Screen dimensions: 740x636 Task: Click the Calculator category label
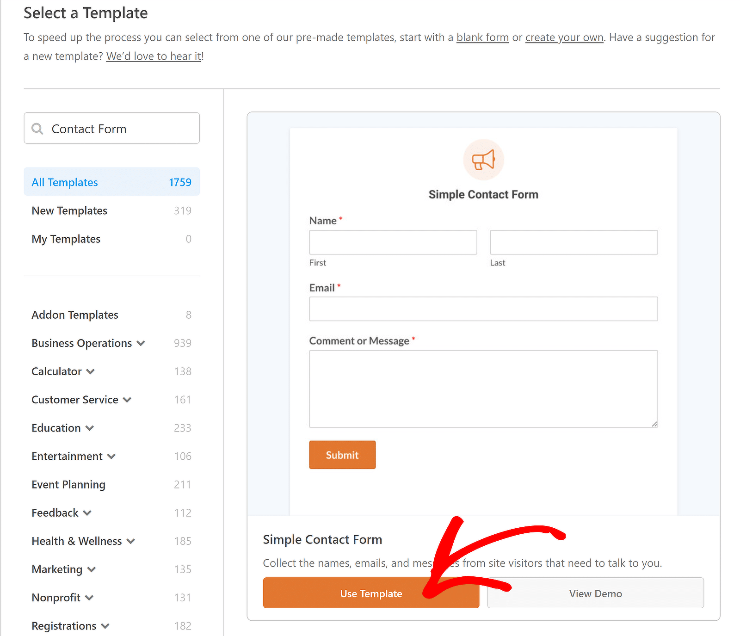[x=56, y=371]
